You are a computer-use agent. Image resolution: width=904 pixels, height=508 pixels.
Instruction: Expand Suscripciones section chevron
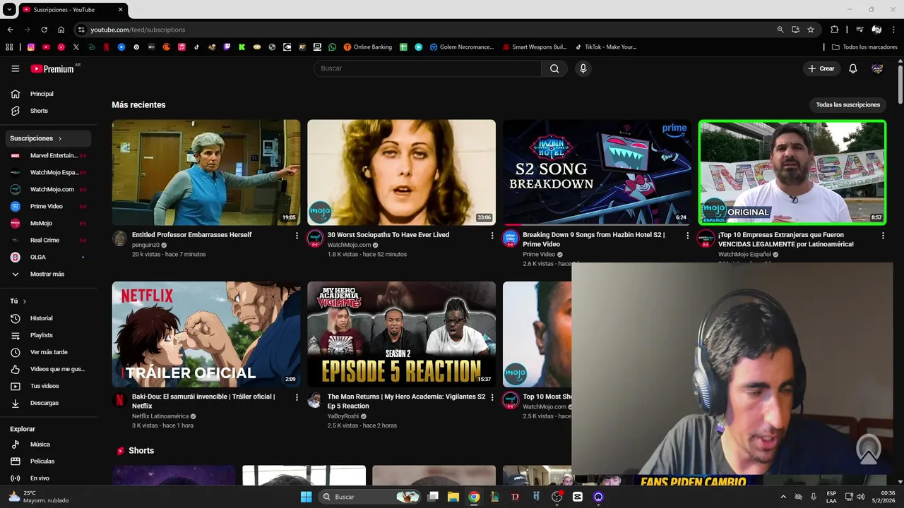60,138
